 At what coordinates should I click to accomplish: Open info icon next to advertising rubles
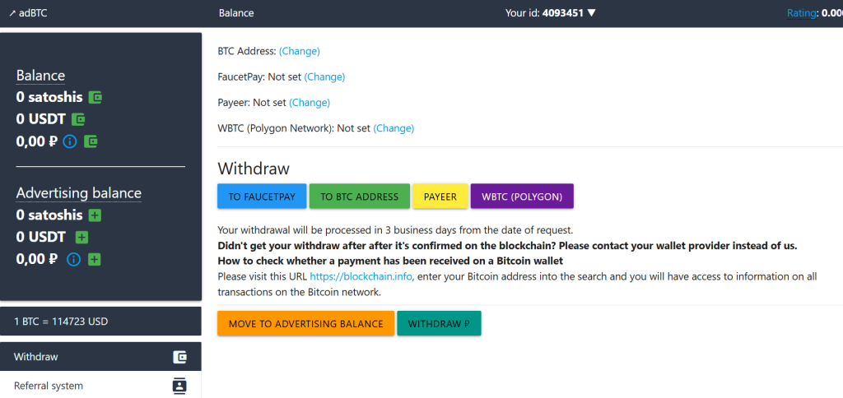73,259
